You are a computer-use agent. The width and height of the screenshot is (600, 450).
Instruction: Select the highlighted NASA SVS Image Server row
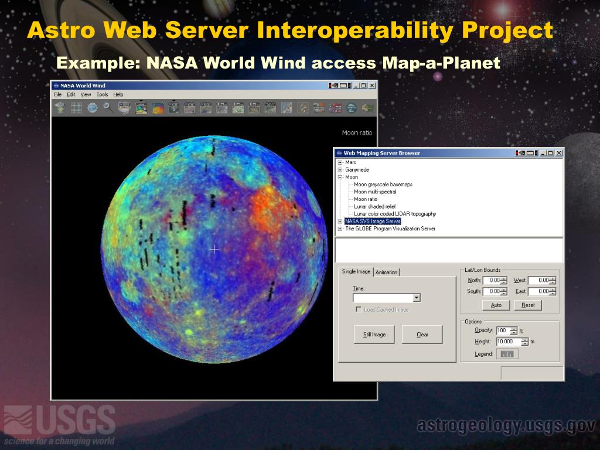coord(373,221)
